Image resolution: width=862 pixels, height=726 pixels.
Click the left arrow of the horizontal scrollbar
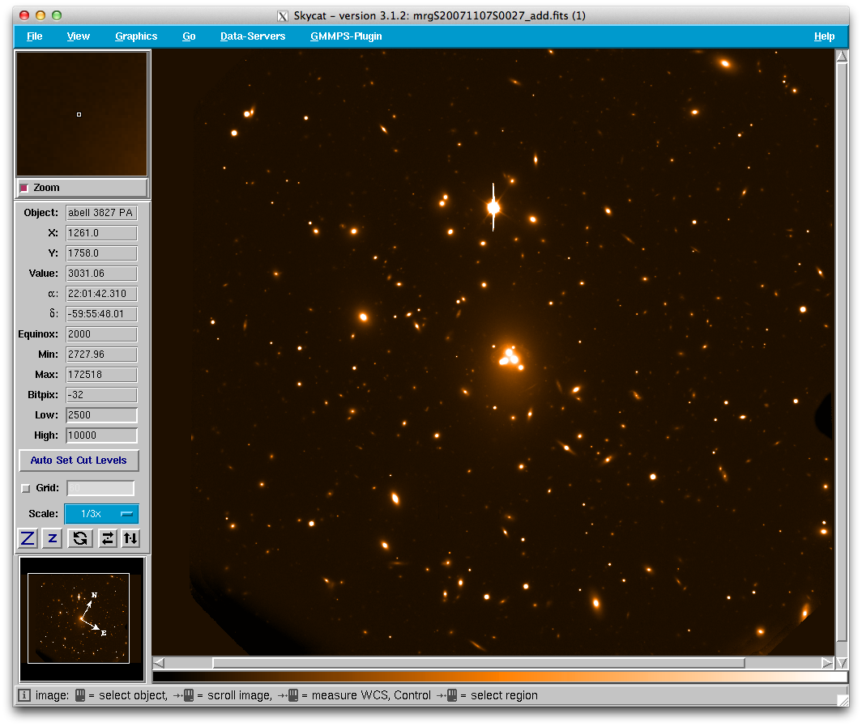click(x=159, y=664)
